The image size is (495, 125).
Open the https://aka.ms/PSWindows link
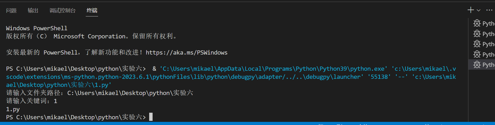click(186, 52)
